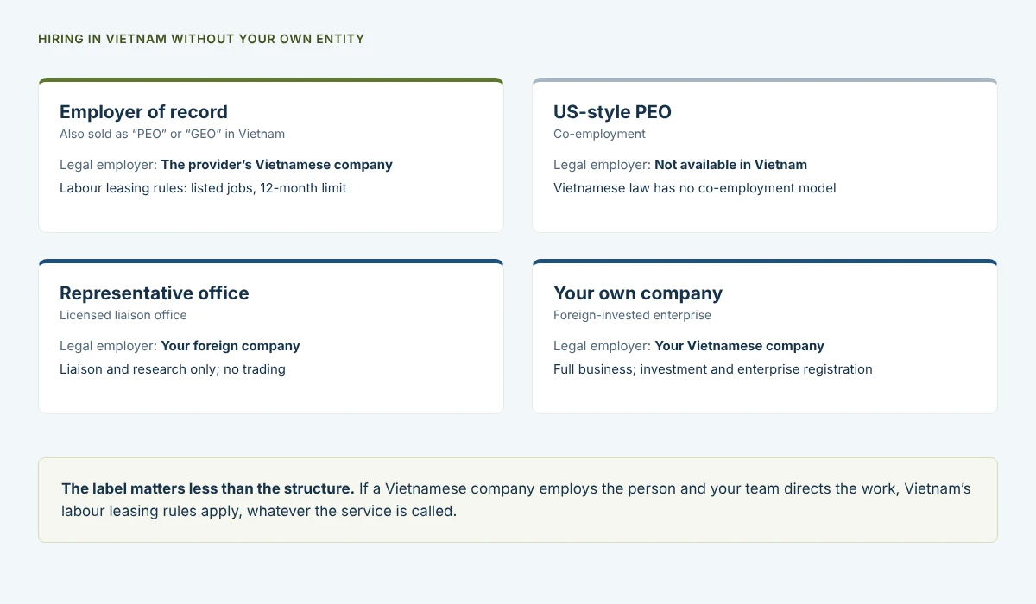Select 'Vietnamese law has no co-employment model' text

(x=695, y=188)
